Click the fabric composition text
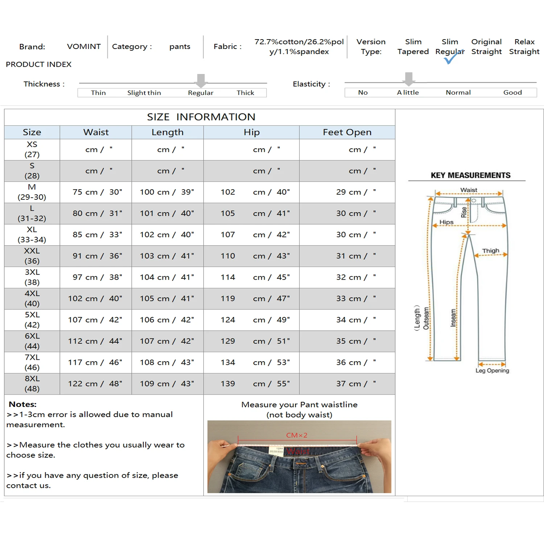This screenshot has height=544, width=544. (299, 46)
